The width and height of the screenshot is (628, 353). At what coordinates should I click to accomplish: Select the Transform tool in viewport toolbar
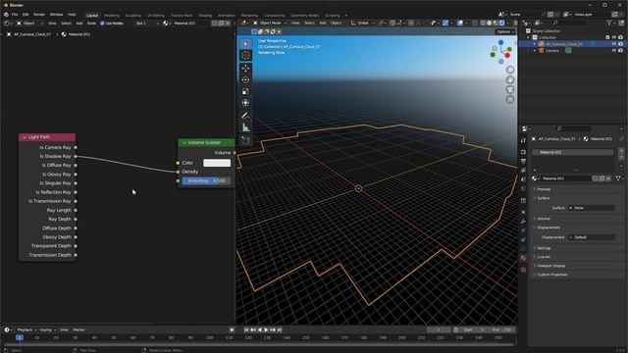click(246, 103)
